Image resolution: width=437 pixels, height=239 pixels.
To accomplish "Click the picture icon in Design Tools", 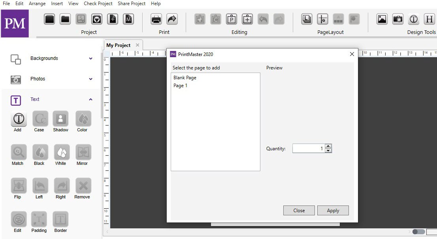I will tap(382, 19).
